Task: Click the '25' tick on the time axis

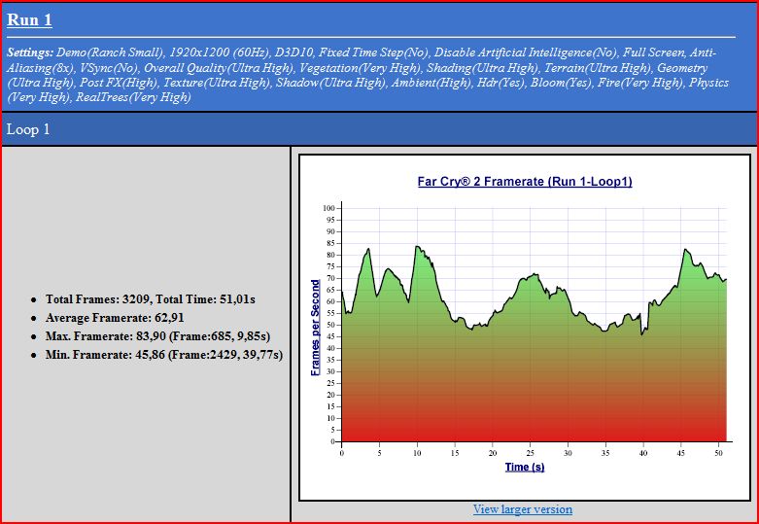Action: 531,453
